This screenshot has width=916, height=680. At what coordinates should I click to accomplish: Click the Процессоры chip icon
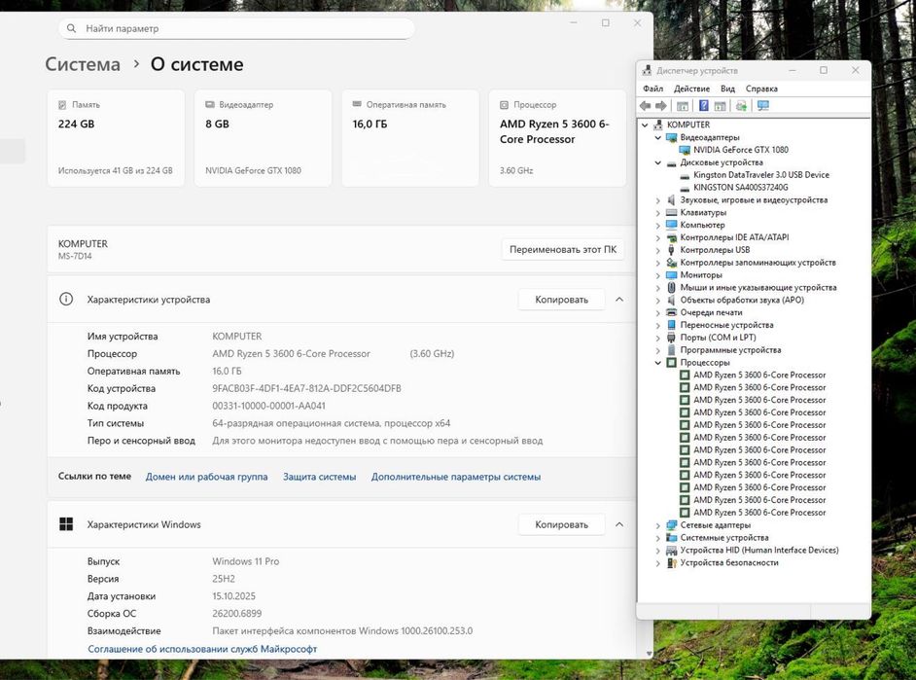point(671,363)
